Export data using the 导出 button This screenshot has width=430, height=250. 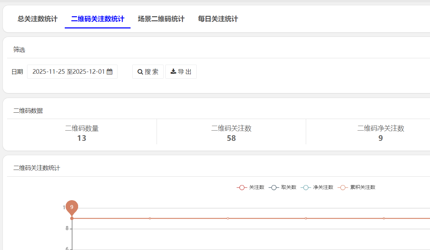(x=181, y=71)
